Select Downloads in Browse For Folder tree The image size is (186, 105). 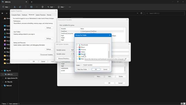coord(84,45)
